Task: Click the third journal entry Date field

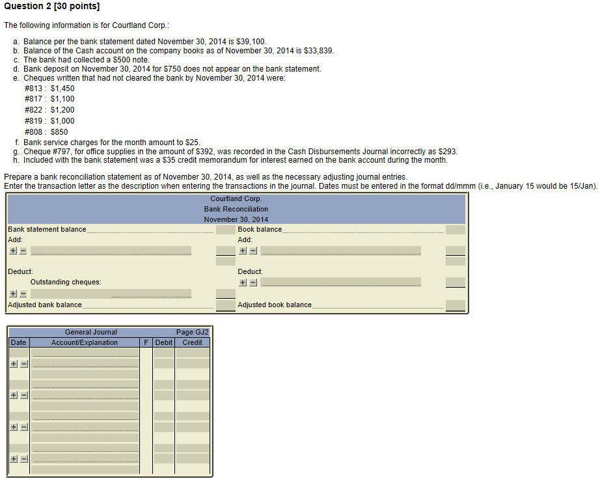Action: pos(19,417)
